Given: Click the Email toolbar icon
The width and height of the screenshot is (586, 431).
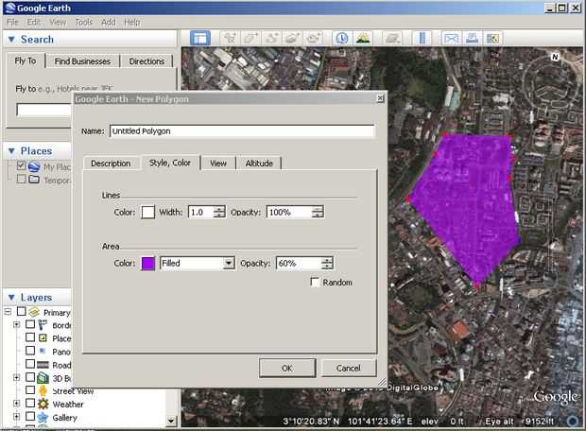Looking at the screenshot, I should point(452,38).
